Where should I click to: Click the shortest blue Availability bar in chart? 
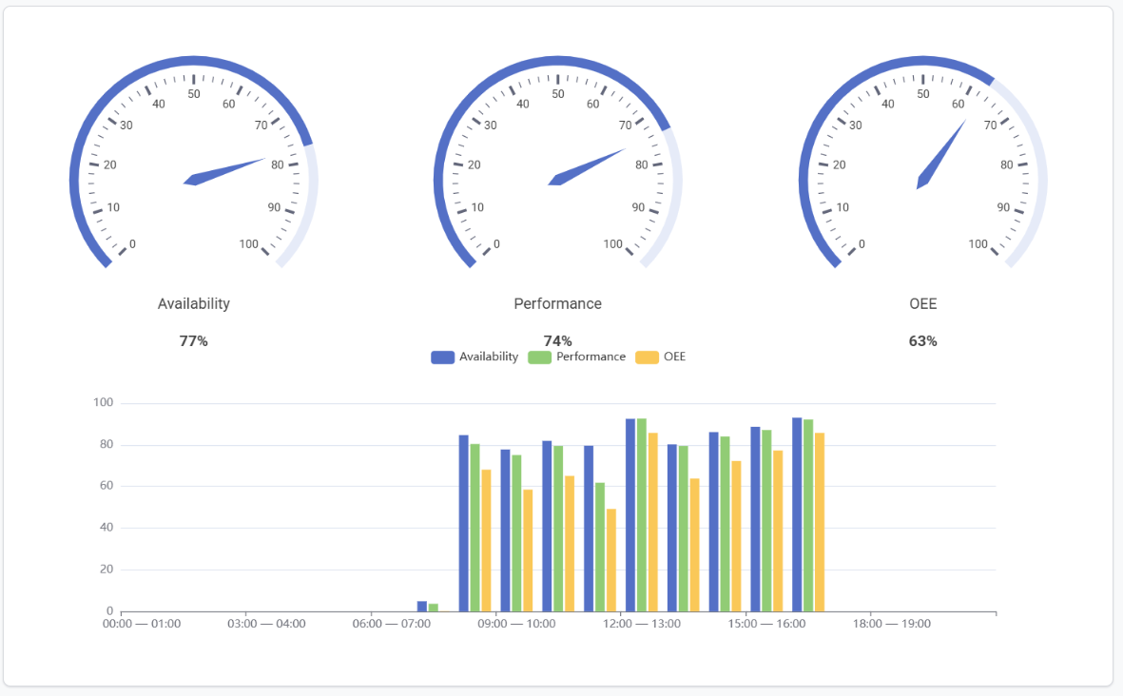pos(422,607)
